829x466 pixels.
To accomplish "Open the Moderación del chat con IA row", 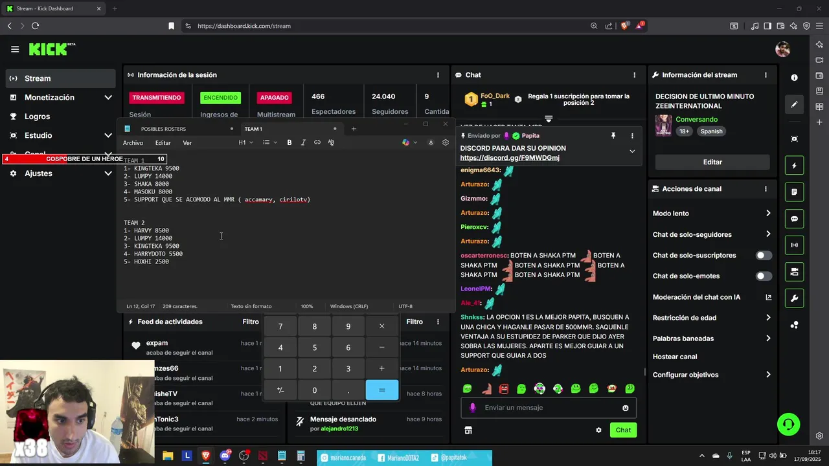I will click(712, 297).
